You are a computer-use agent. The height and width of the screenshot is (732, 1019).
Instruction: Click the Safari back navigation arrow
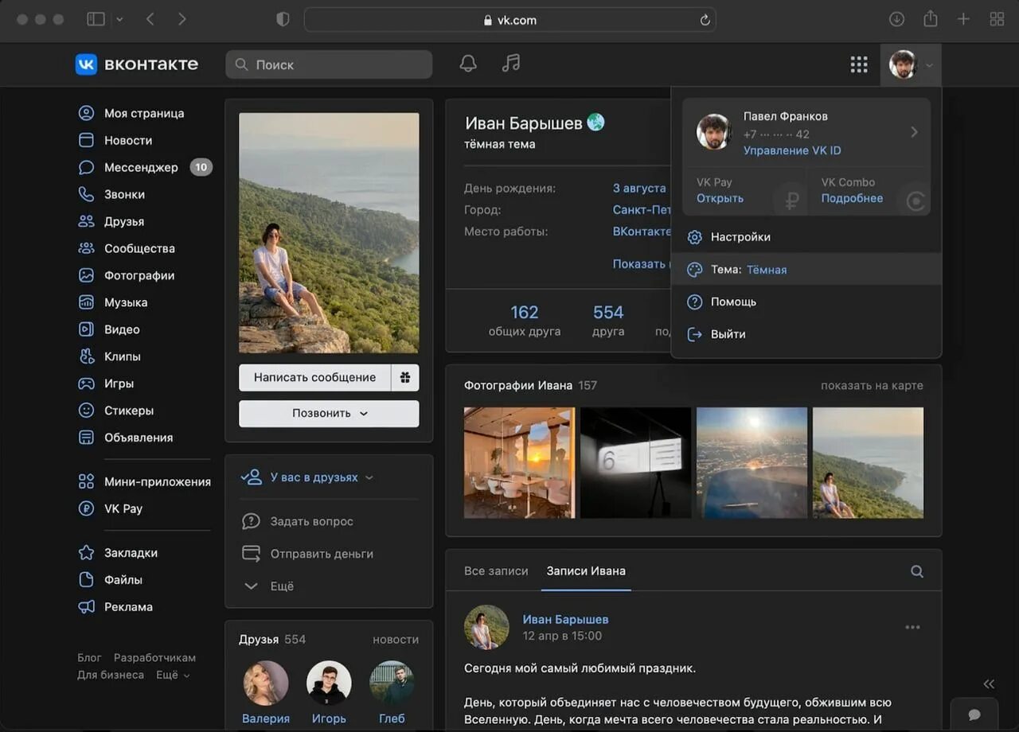[x=150, y=19]
